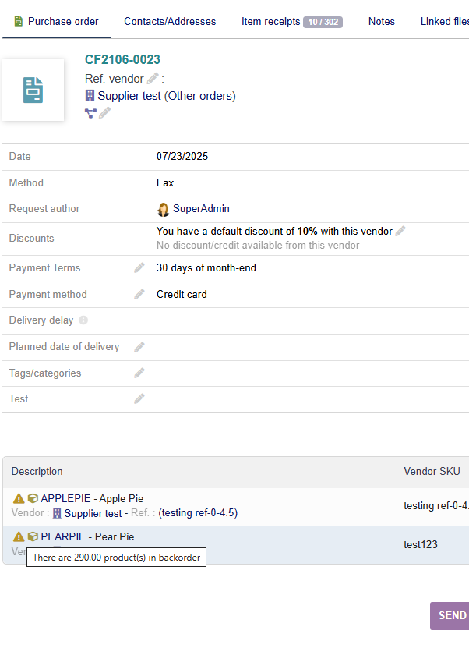Click warning icon beside PEARPIE
The width and height of the screenshot is (469, 662).
[x=19, y=537]
